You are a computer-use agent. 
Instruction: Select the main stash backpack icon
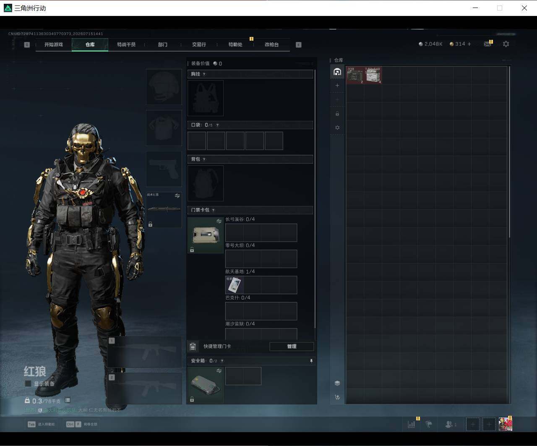tap(337, 72)
